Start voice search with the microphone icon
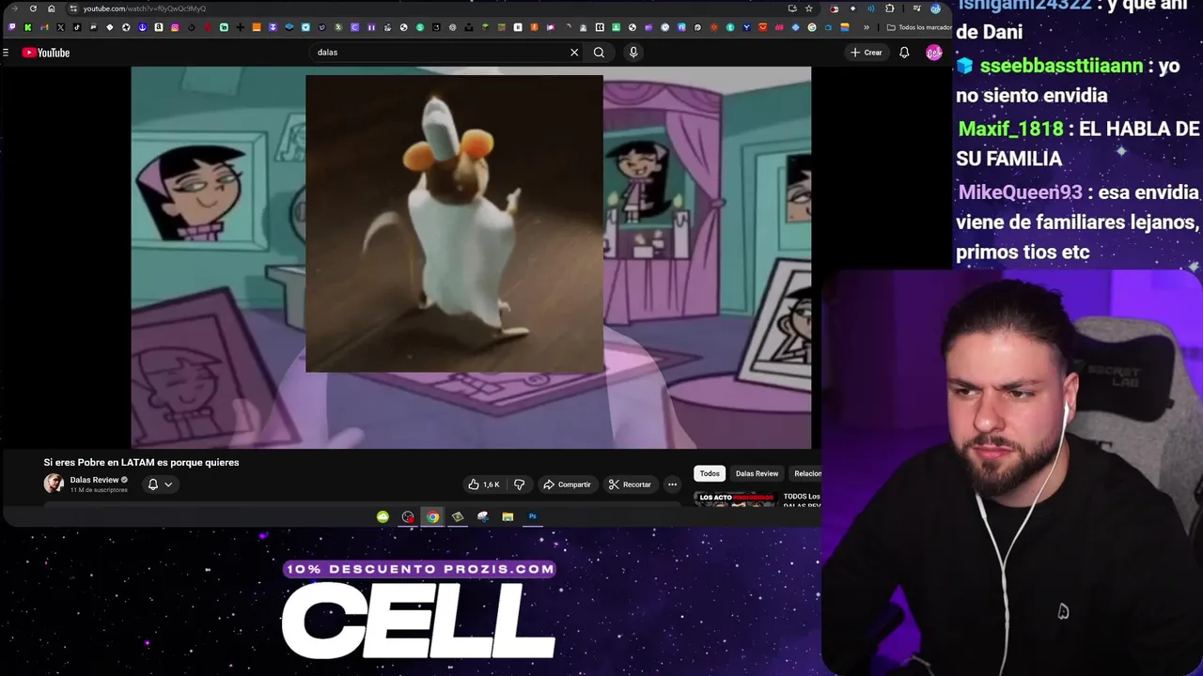Image resolution: width=1203 pixels, height=676 pixels. click(x=633, y=53)
